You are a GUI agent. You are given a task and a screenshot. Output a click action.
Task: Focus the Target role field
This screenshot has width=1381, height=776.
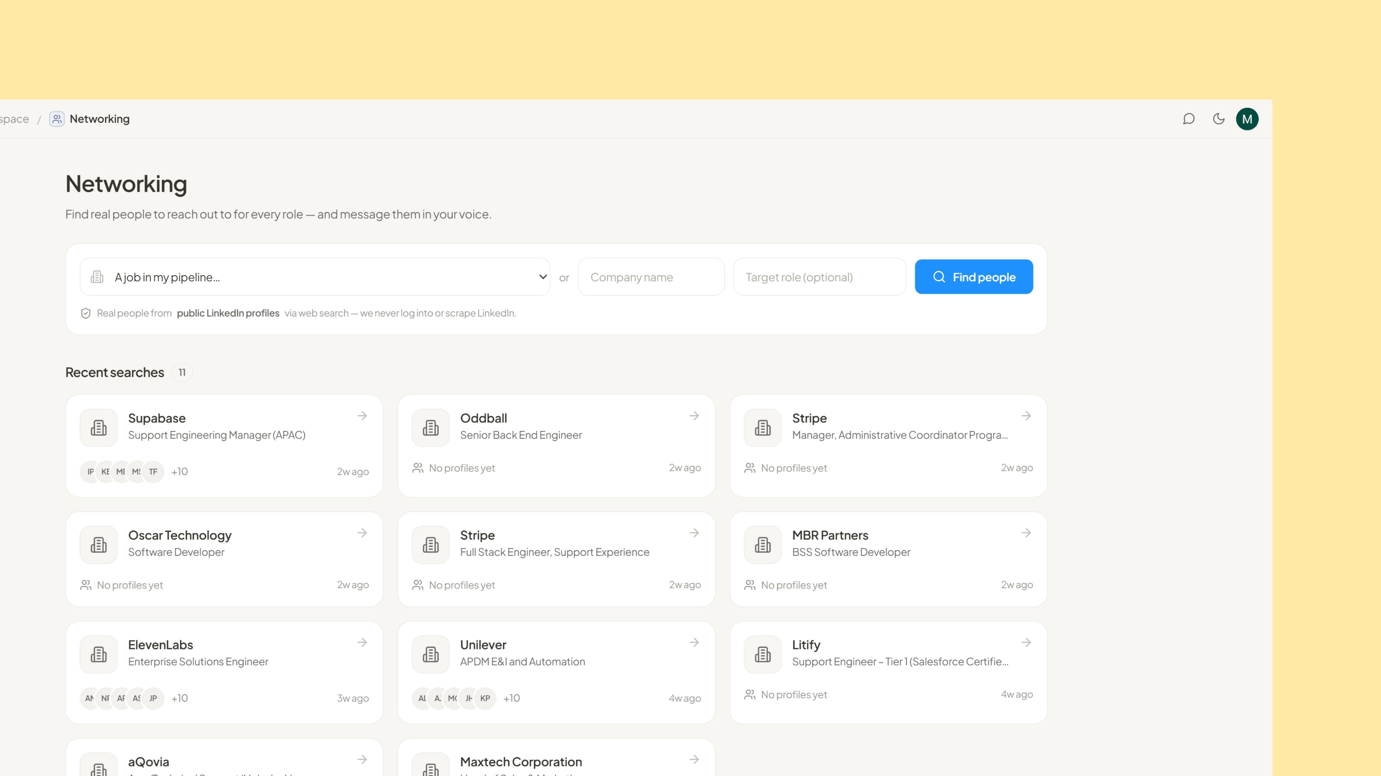(820, 277)
